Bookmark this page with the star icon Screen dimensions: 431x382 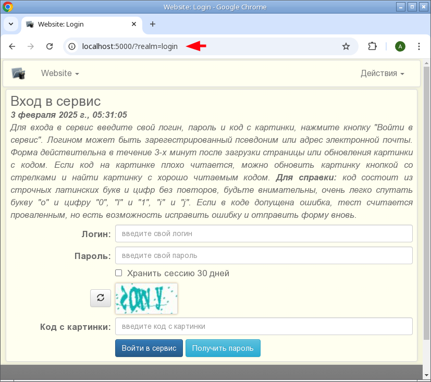(x=346, y=46)
